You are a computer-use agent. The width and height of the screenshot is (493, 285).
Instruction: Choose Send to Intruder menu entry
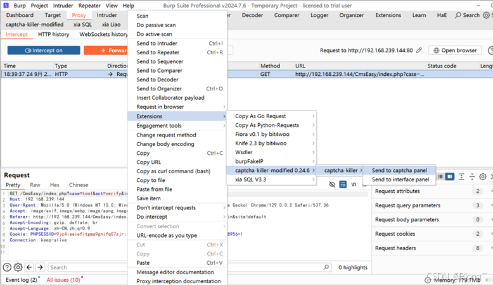177,43
